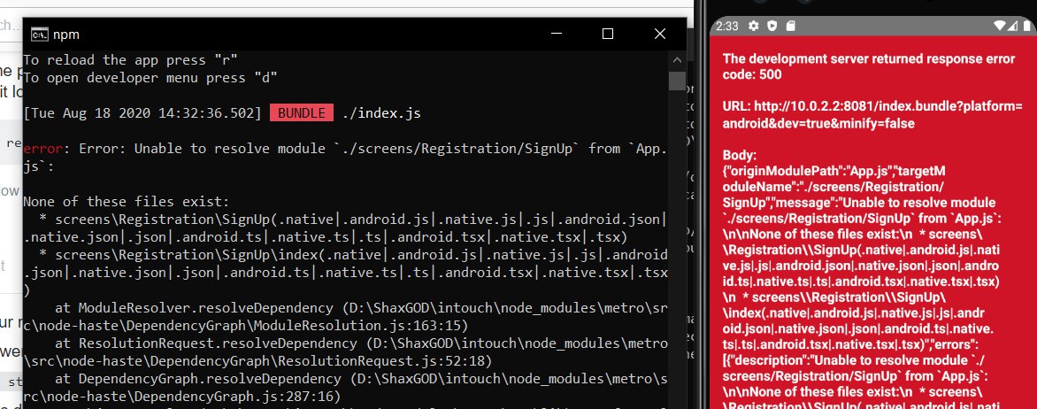Click the emulator error heading 'response error code: 500'
The height and width of the screenshot is (409, 1037).
[868, 66]
